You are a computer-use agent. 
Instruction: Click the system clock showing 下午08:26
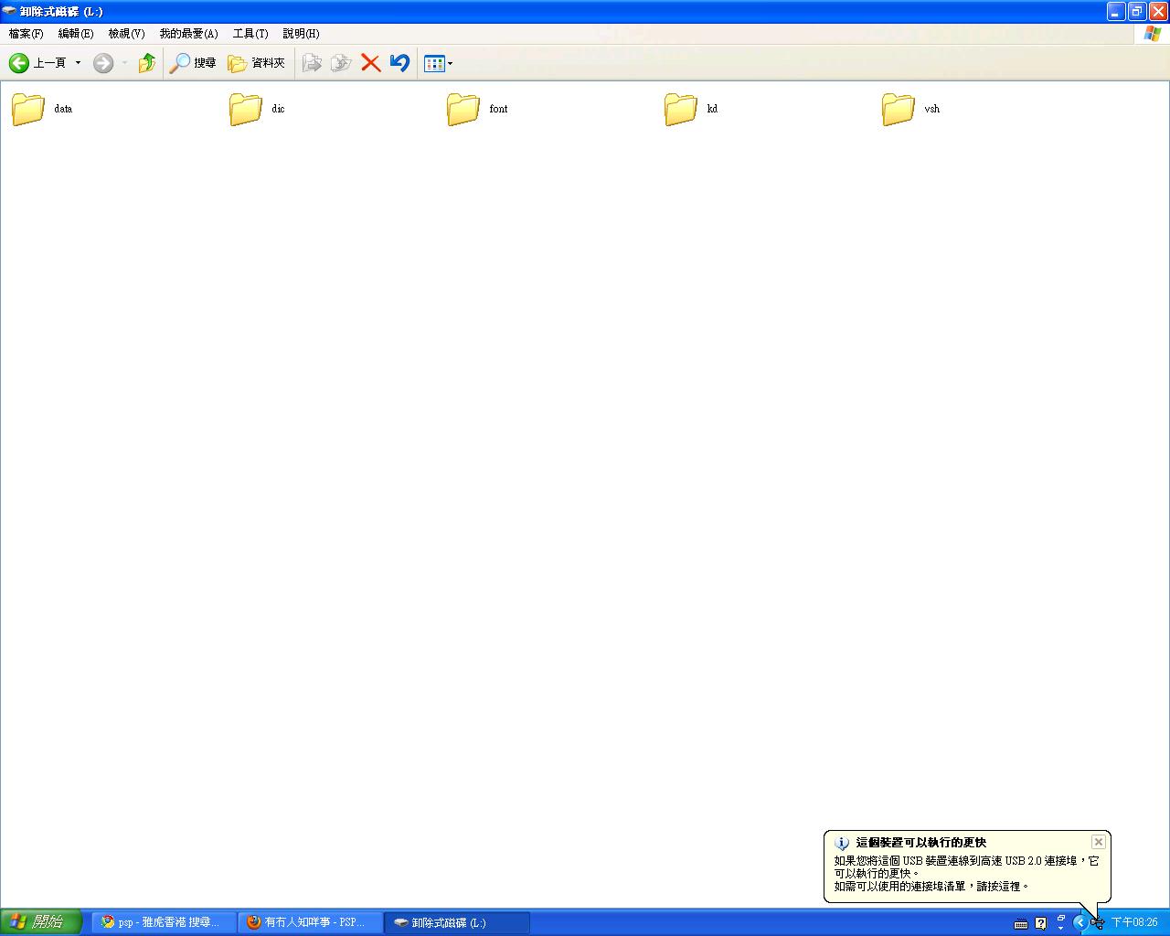(1134, 923)
